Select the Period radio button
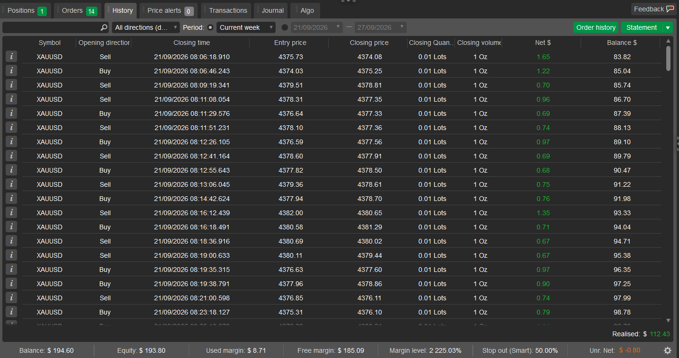Screen dimensions: 679x358 (x=210, y=27)
